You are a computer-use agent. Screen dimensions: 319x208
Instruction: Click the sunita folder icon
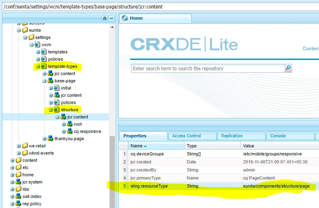click(x=25, y=30)
